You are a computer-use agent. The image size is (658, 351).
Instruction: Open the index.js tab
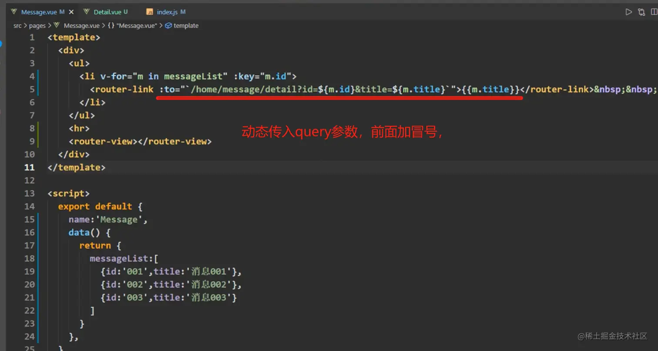pyautogui.click(x=166, y=12)
